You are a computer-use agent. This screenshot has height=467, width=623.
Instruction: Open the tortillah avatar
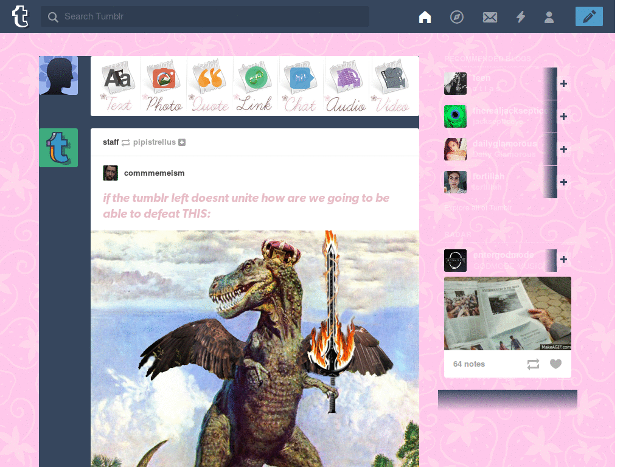tap(455, 182)
